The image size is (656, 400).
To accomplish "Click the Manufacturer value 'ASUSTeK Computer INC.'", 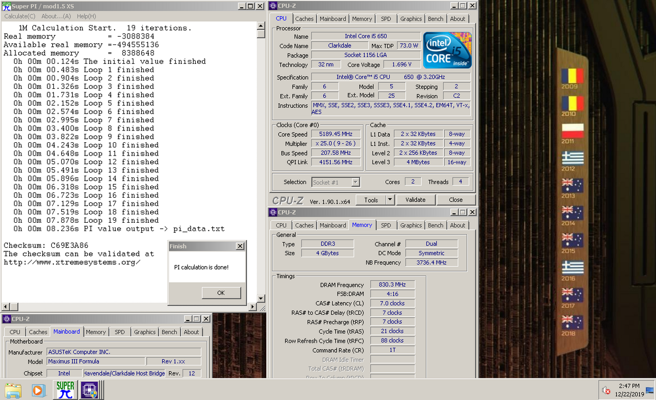I will coord(124,352).
